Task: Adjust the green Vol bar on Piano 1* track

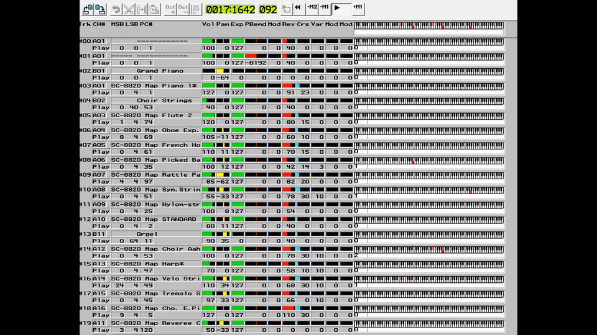Action: 208,86
